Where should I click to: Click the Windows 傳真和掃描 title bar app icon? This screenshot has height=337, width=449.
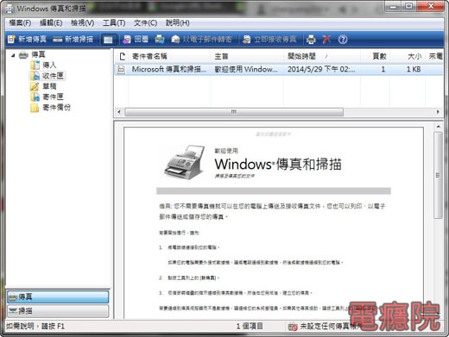[9, 9]
